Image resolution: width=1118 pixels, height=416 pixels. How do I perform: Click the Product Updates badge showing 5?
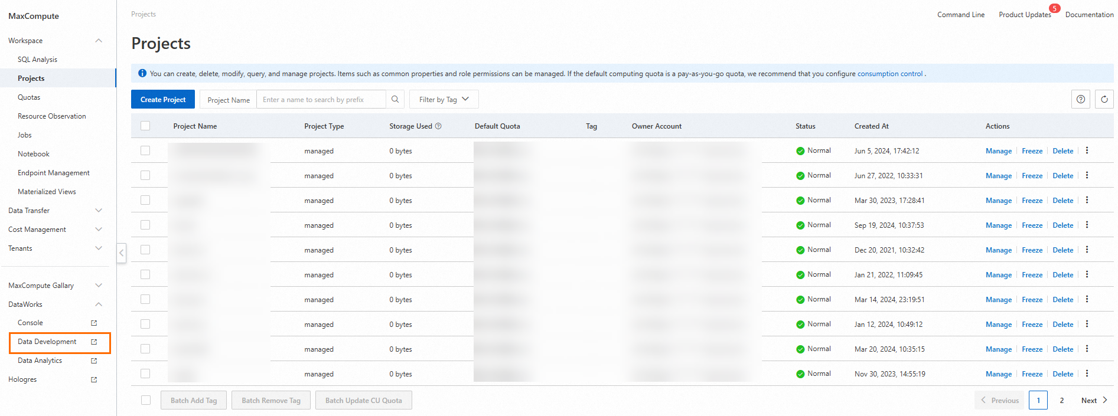pyautogui.click(x=1054, y=8)
